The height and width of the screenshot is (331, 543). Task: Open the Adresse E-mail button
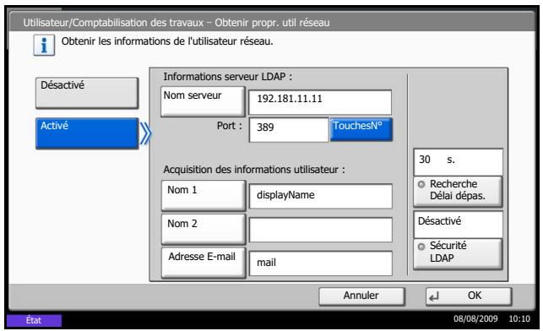[204, 263]
